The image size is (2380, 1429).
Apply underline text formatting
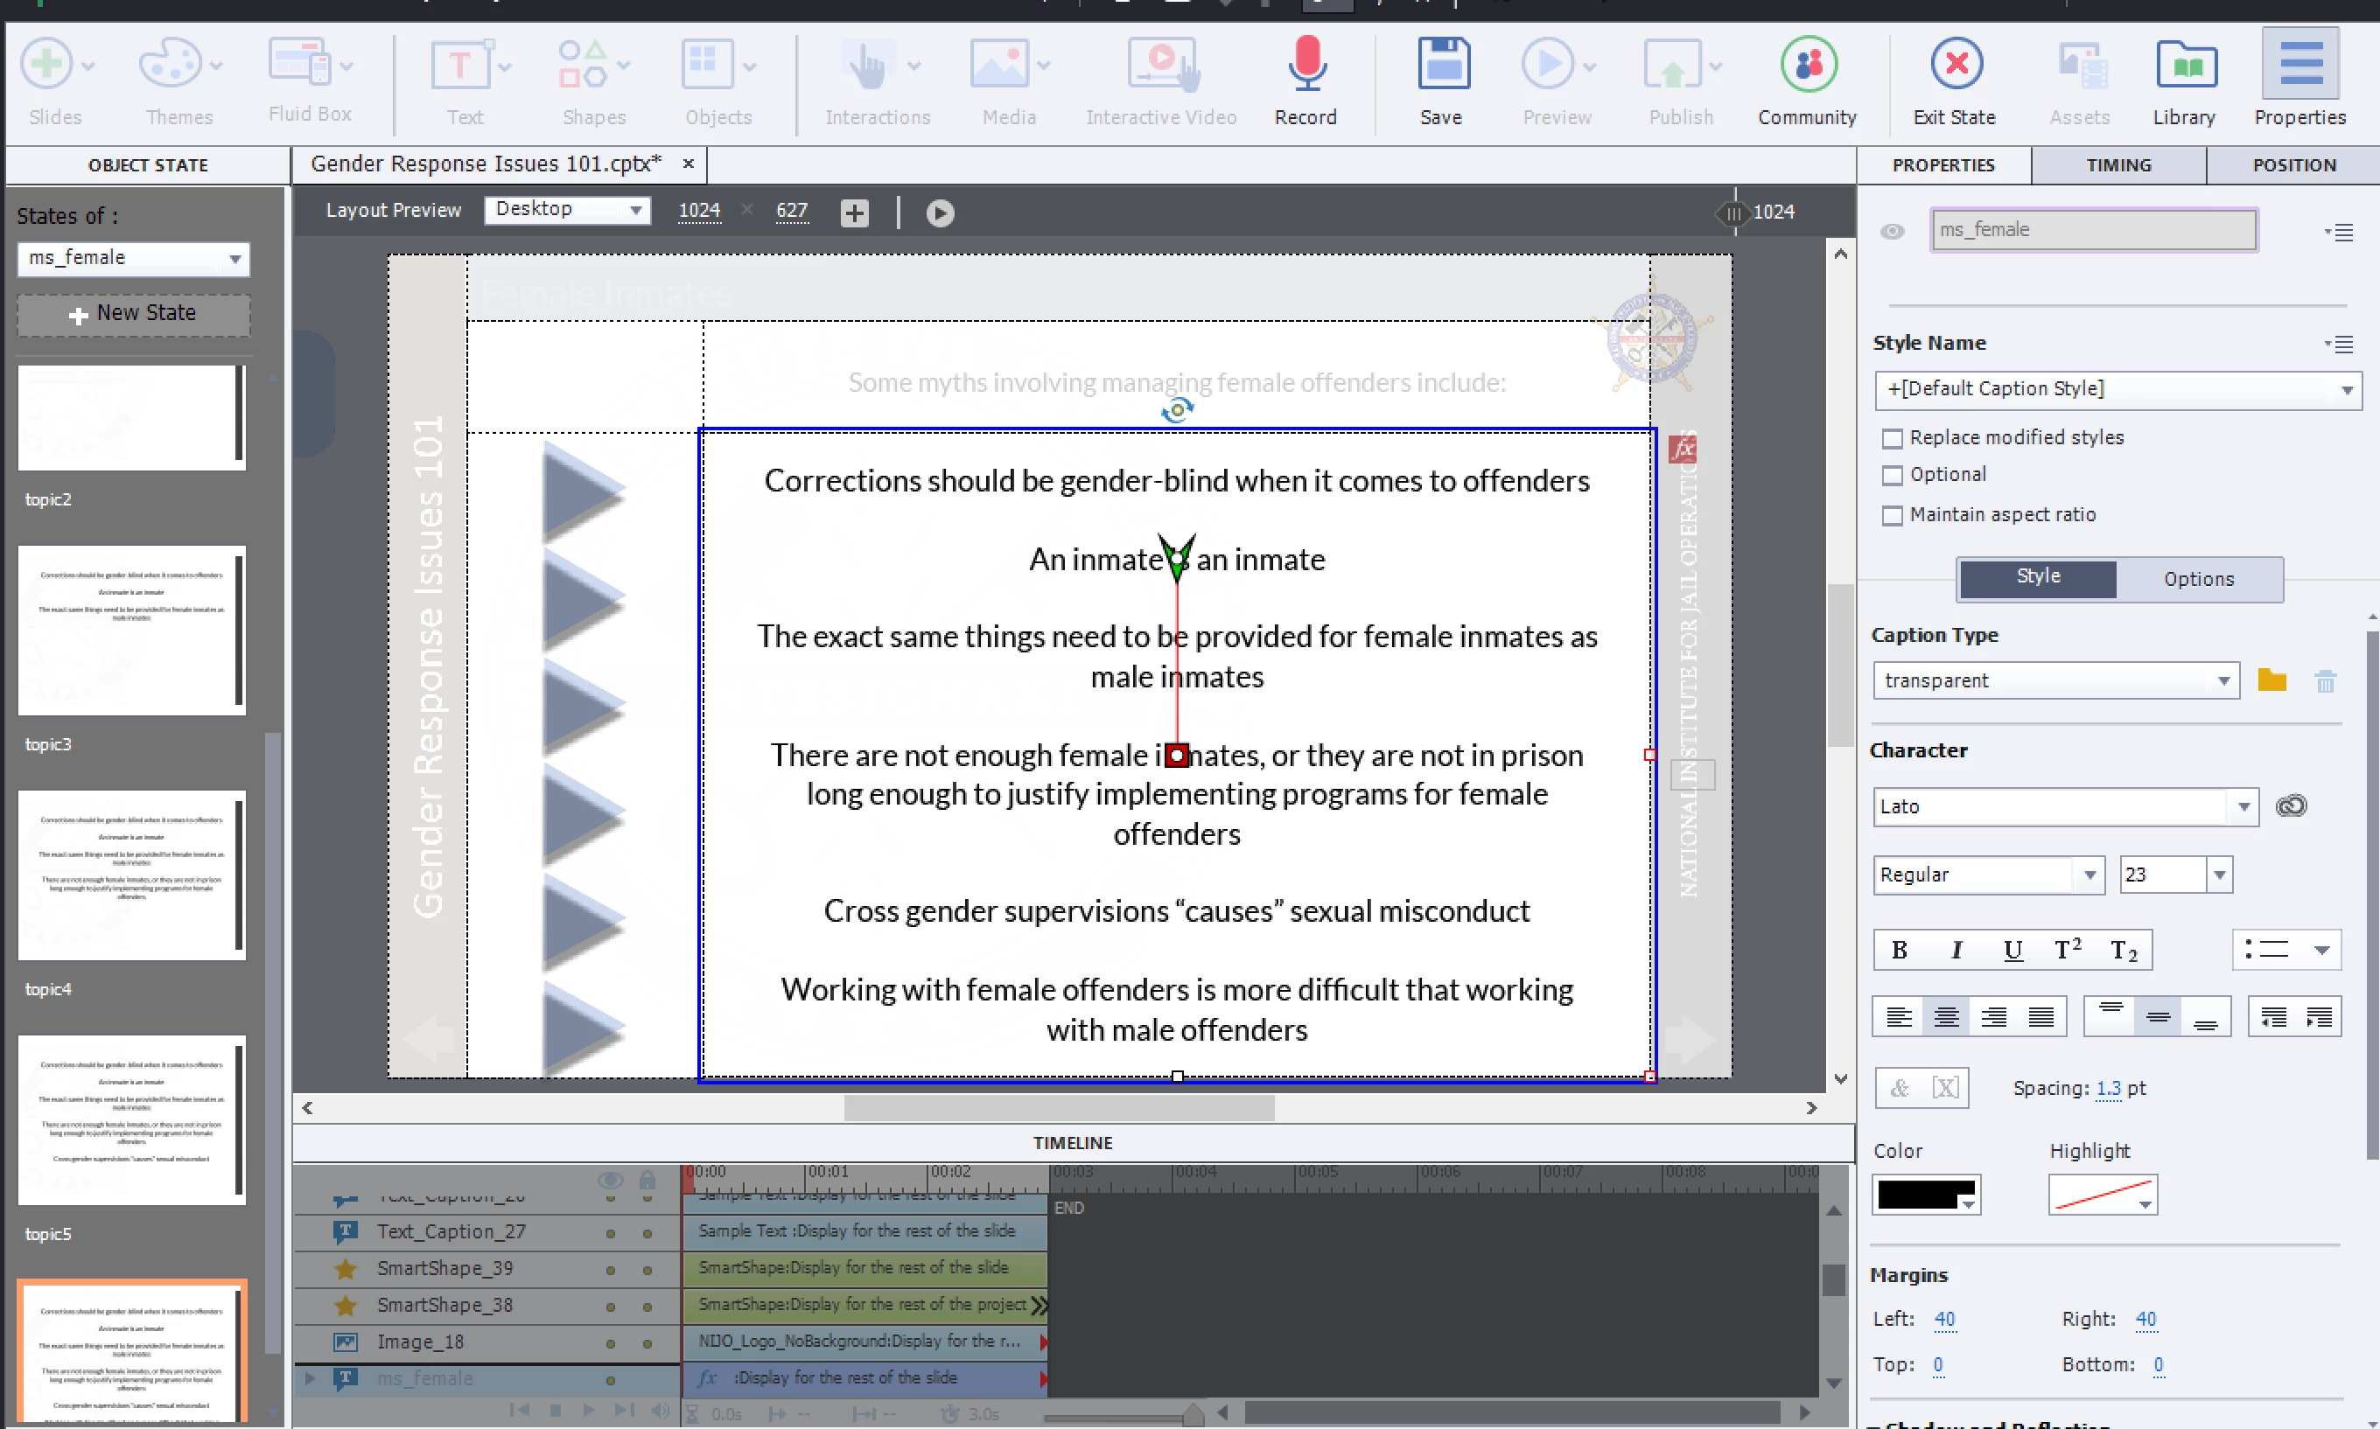[2012, 951]
